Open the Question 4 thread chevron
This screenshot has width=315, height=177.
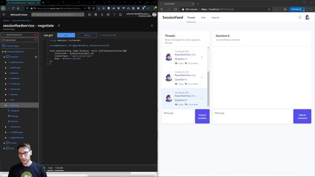click(202, 78)
